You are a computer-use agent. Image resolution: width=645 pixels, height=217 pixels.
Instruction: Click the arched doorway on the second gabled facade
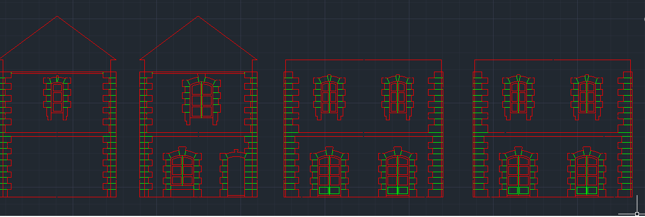pyautogui.click(x=236, y=173)
